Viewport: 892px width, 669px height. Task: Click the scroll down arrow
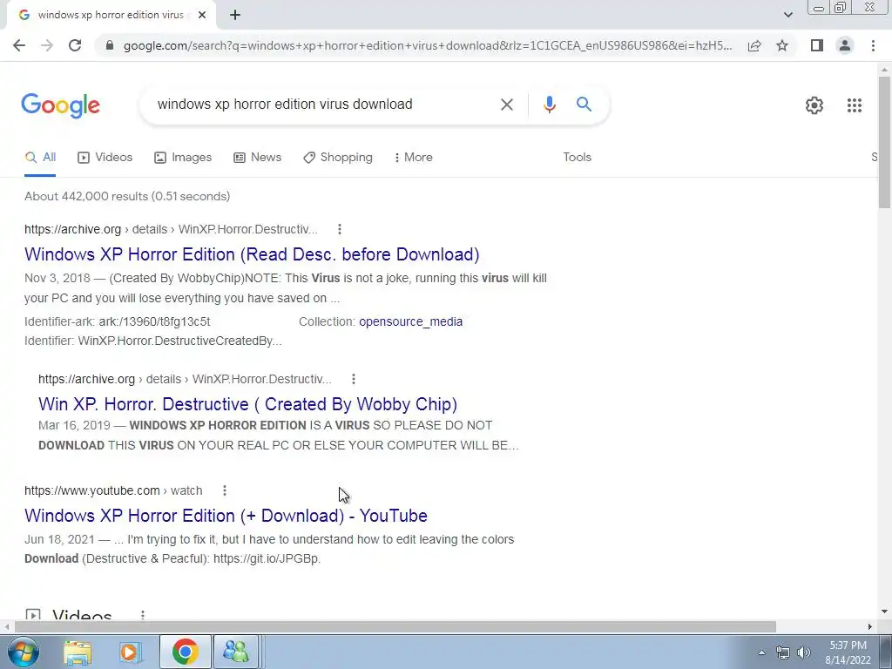(x=885, y=612)
